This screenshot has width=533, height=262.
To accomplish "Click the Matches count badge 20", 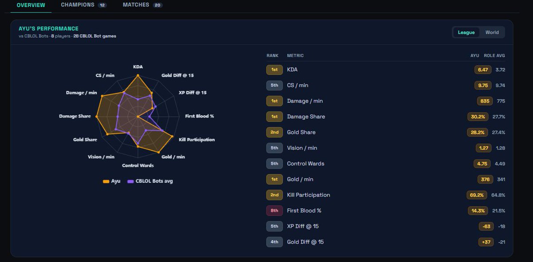I will coord(157,5).
